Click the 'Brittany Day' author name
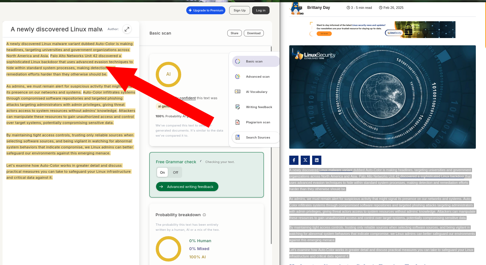The width and height of the screenshot is (486, 265). click(318, 8)
